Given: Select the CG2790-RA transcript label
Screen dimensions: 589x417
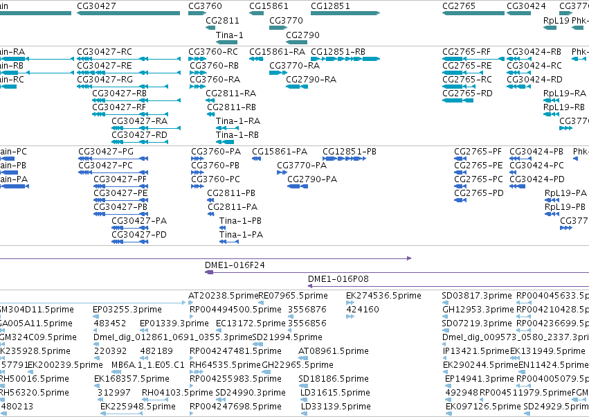Looking at the screenshot, I should [311, 80].
